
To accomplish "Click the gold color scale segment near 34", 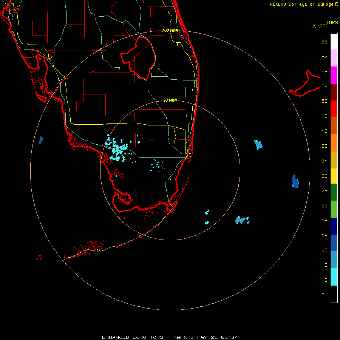I will click(334, 160).
